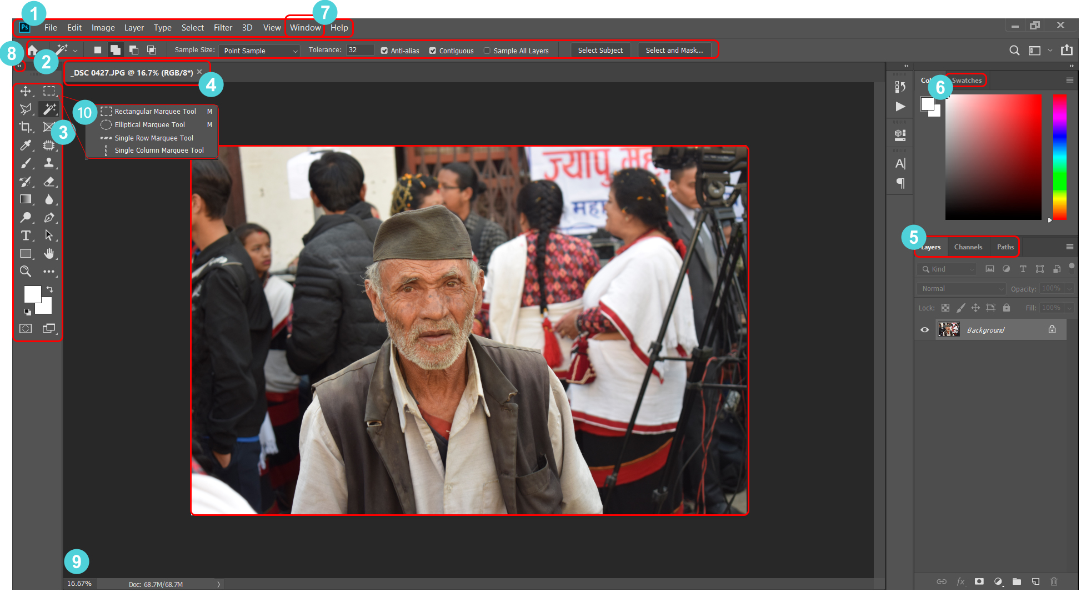The image size is (1091, 602).
Task: Open the Paragraph panel icon
Action: pyautogui.click(x=900, y=183)
